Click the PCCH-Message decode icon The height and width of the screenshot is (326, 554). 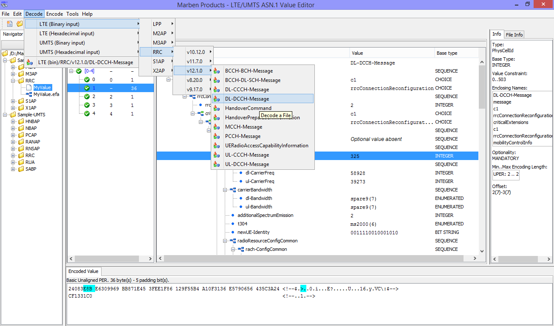(217, 136)
